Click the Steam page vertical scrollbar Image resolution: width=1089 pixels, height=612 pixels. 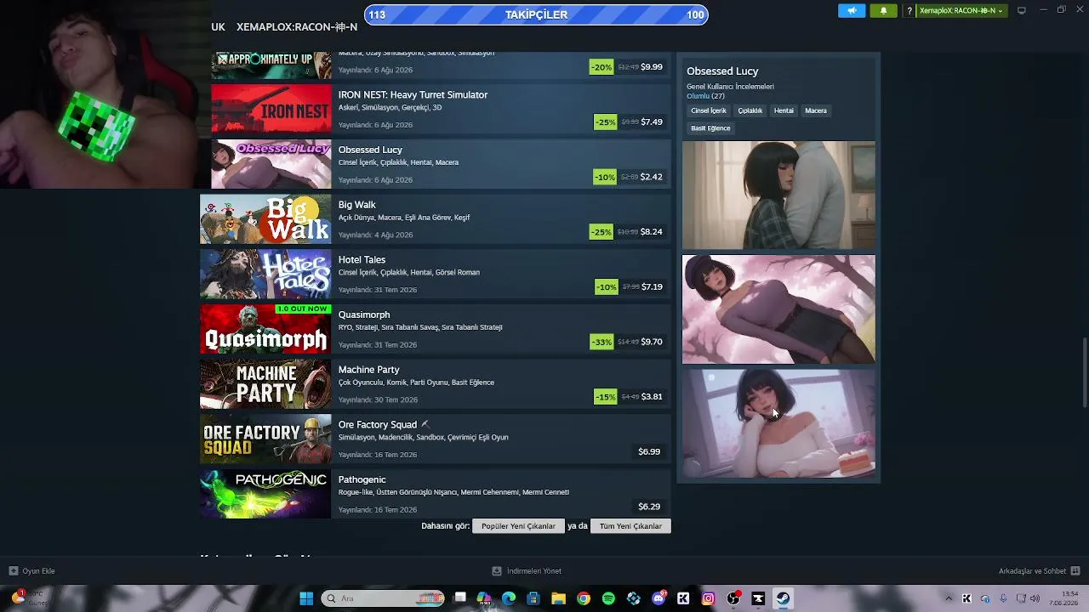[x=1085, y=374]
